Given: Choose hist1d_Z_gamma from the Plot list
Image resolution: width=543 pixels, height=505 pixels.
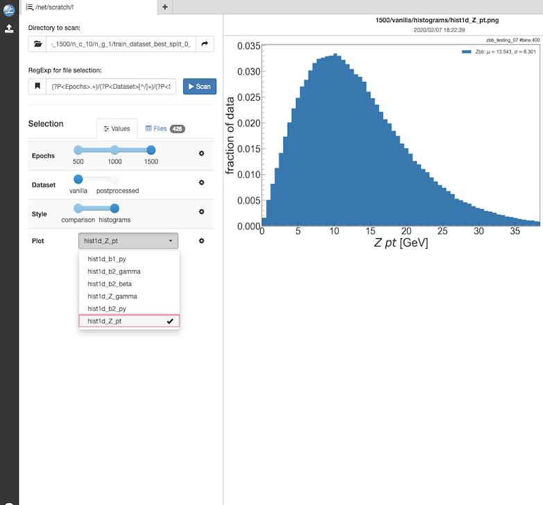Looking at the screenshot, I should (111, 297).
